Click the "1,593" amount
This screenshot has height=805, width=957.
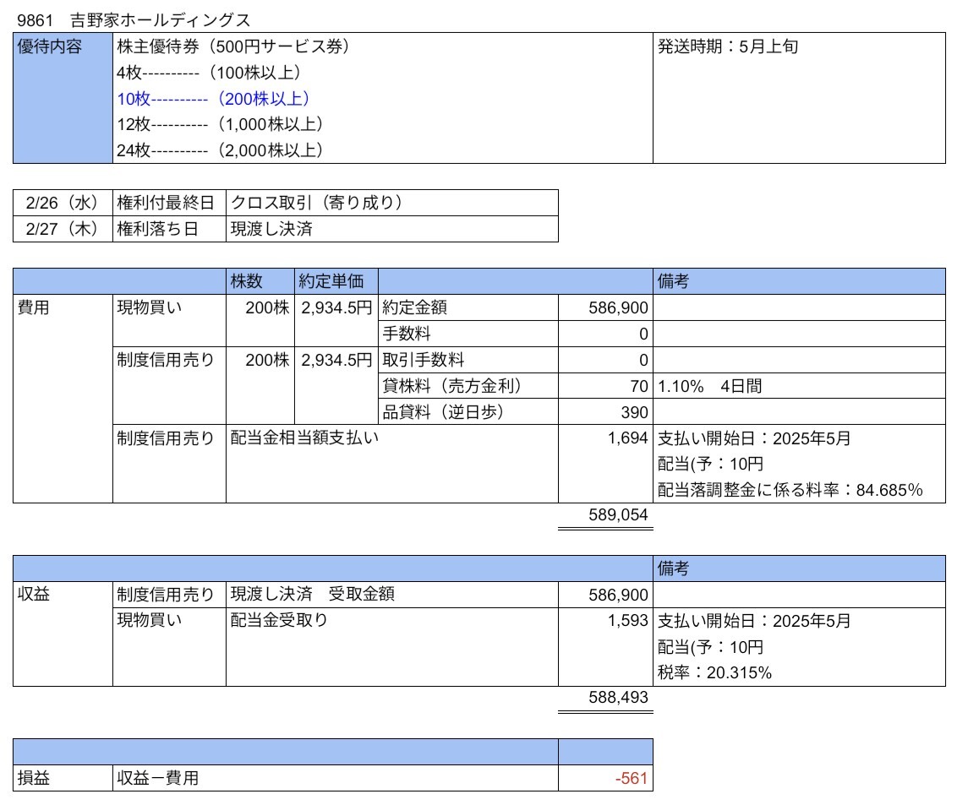point(627,620)
